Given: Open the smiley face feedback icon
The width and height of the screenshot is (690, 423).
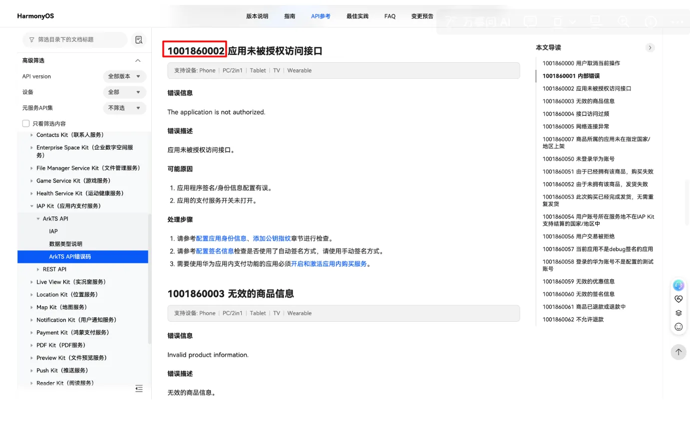Looking at the screenshot, I should (x=679, y=327).
